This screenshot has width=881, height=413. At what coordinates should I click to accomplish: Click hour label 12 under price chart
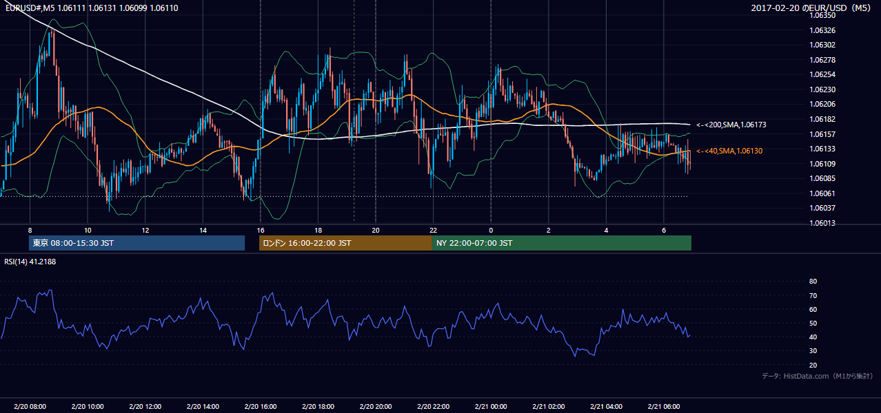point(145,230)
